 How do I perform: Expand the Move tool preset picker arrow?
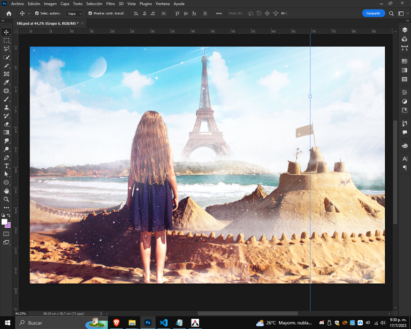[29, 13]
